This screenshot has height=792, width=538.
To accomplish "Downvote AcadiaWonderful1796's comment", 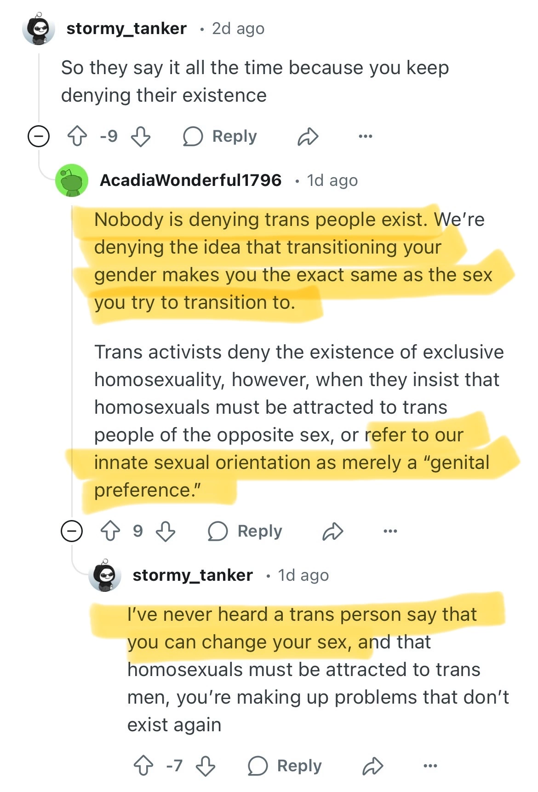I will click(166, 531).
